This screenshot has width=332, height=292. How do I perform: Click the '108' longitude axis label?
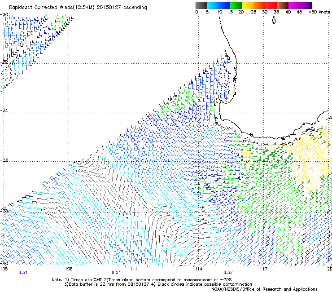click(69, 269)
